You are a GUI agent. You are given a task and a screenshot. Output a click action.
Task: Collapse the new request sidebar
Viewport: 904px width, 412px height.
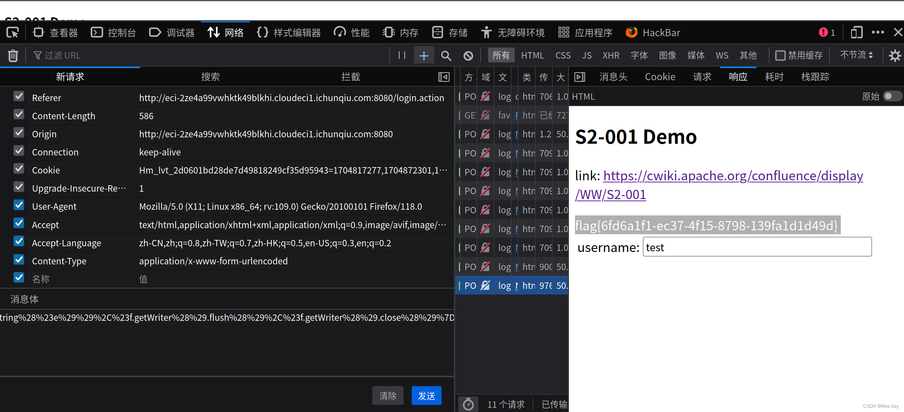click(444, 77)
